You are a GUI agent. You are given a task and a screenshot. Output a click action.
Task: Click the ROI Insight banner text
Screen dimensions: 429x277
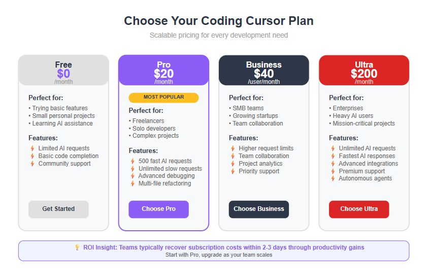click(x=223, y=248)
